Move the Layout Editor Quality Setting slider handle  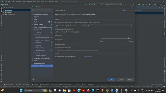click(128, 38)
